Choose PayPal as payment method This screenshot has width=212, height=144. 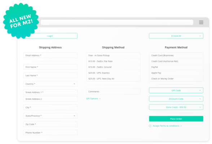tap(176, 67)
